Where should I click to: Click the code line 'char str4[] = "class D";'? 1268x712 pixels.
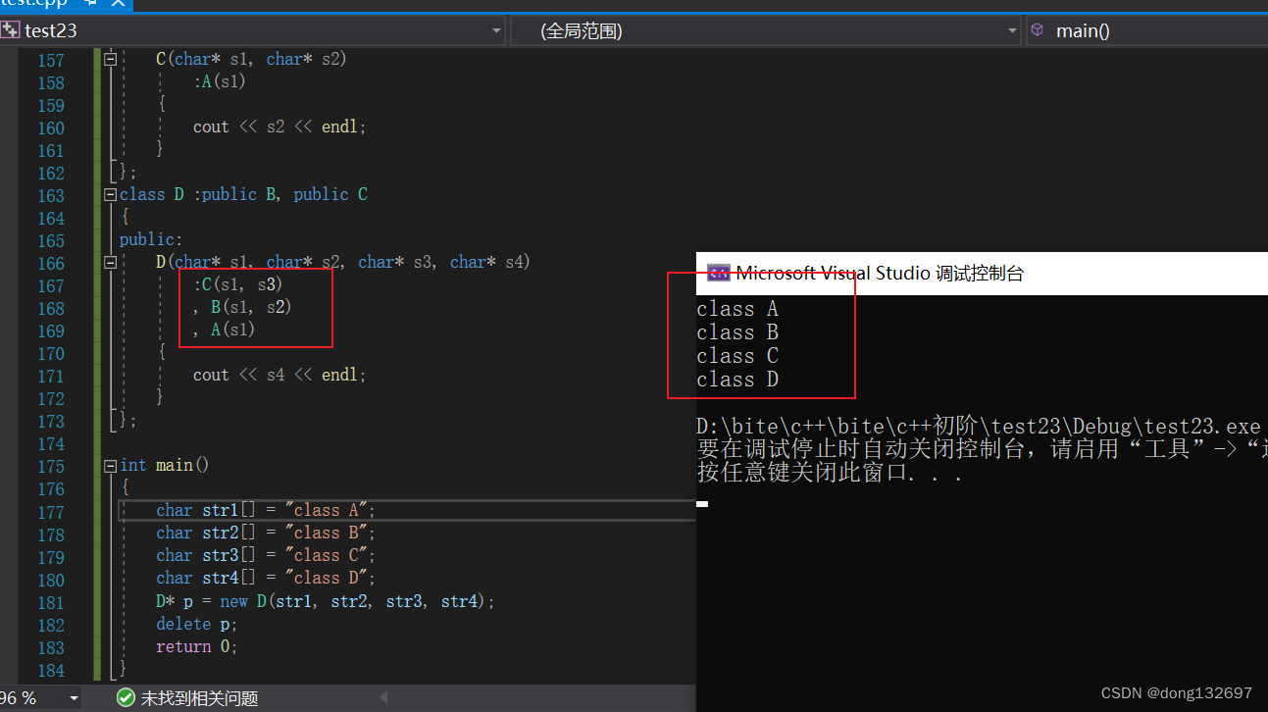tap(266, 578)
